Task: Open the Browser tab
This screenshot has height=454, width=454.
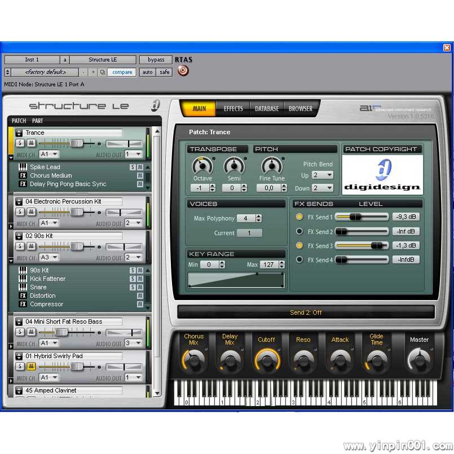Action: tap(301, 108)
